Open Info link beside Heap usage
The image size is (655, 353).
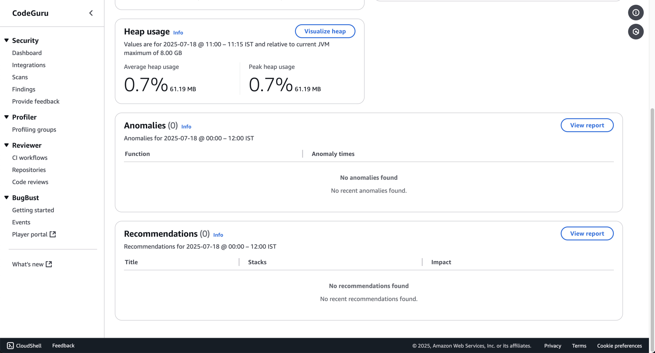(x=178, y=33)
